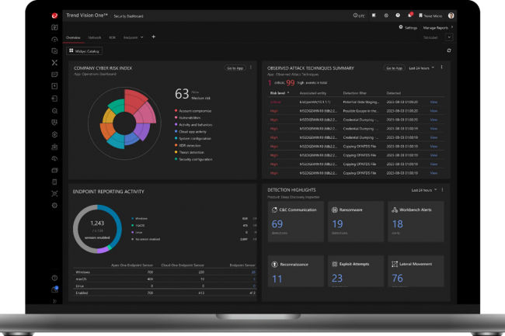Toggle XDR detection legend item

[190, 145]
